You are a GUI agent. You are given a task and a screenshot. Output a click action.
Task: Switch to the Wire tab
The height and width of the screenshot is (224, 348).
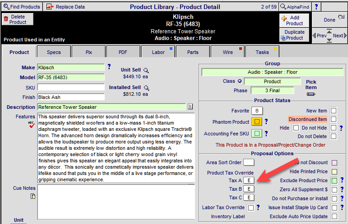227,52
